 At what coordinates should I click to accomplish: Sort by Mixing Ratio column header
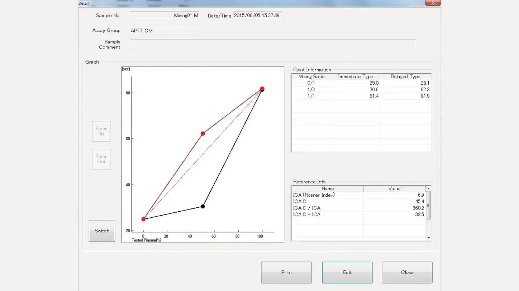click(x=311, y=77)
